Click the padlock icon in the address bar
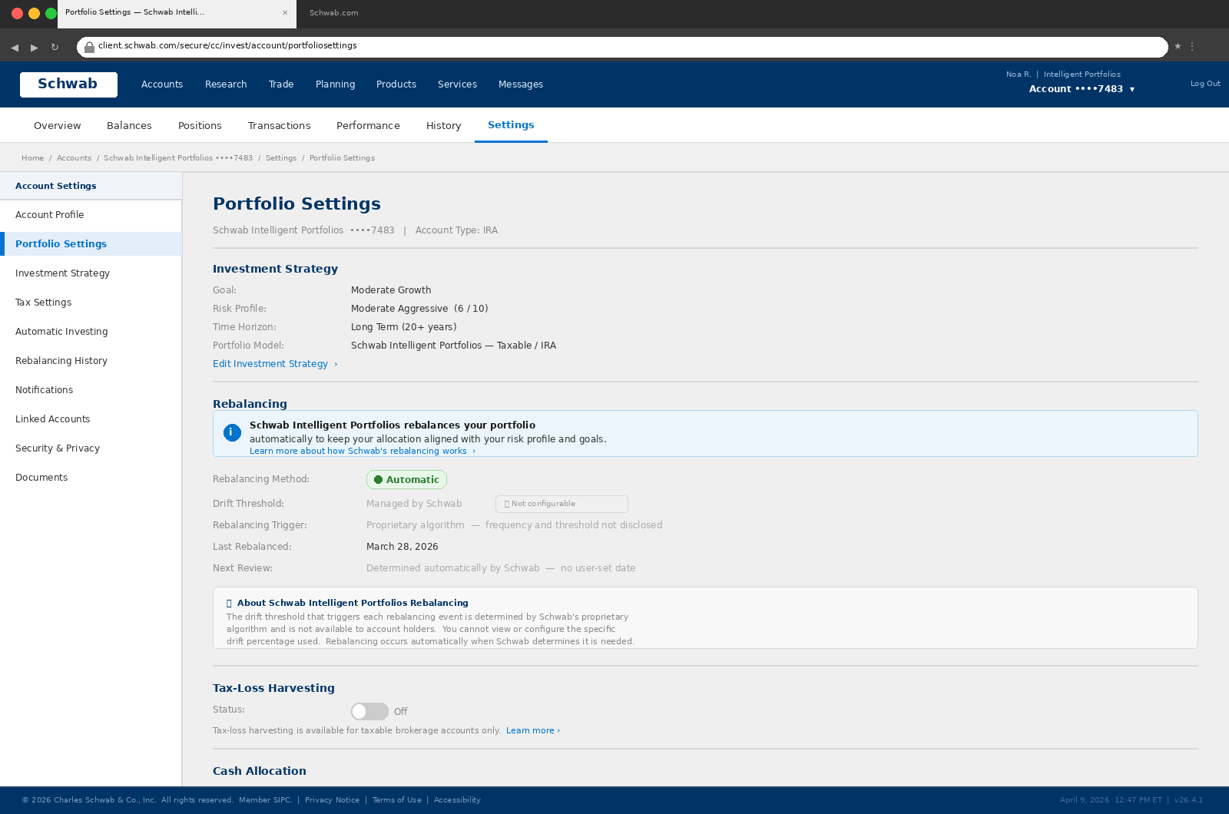This screenshot has height=814, width=1229. coord(89,45)
